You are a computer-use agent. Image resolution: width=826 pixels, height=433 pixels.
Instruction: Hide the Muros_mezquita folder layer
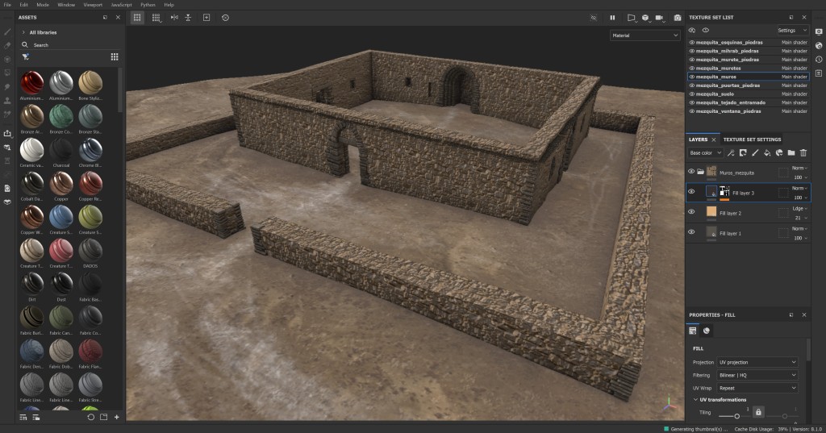[691, 172]
